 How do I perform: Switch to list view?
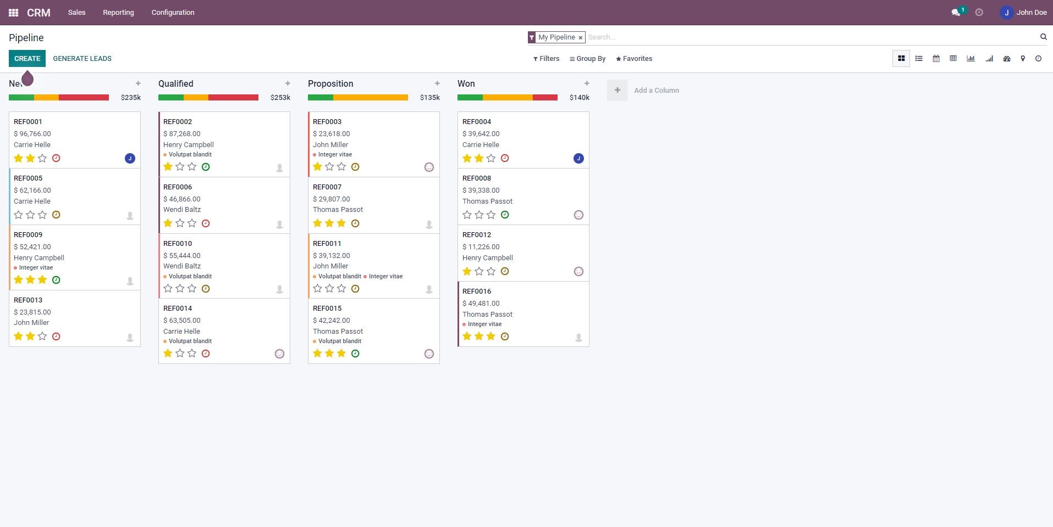click(918, 59)
